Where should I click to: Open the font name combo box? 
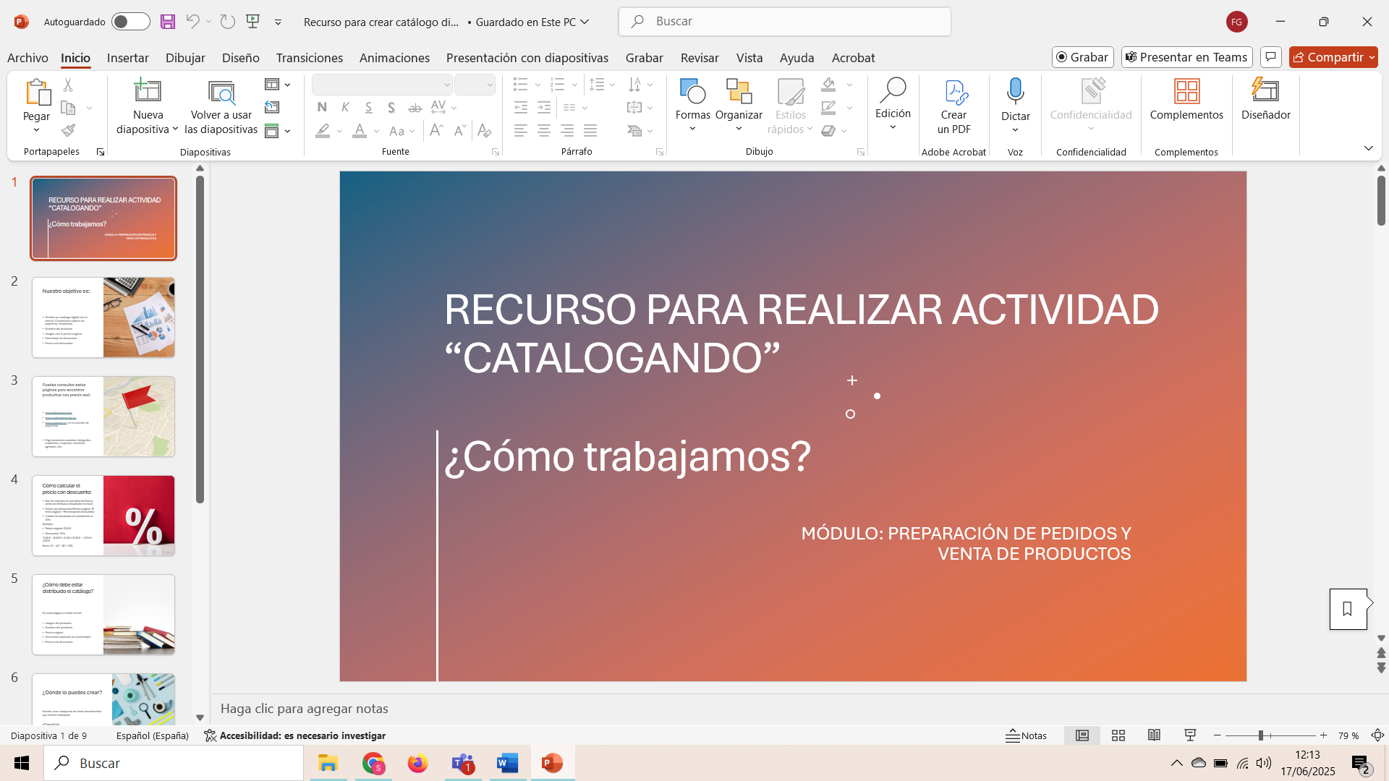point(382,85)
